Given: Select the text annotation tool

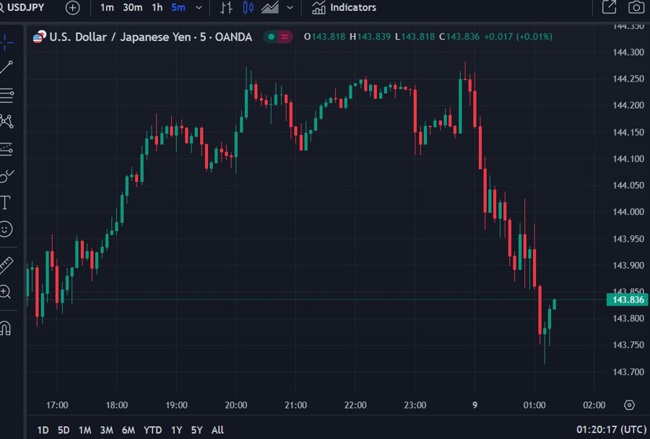Looking at the screenshot, I should click(6, 202).
